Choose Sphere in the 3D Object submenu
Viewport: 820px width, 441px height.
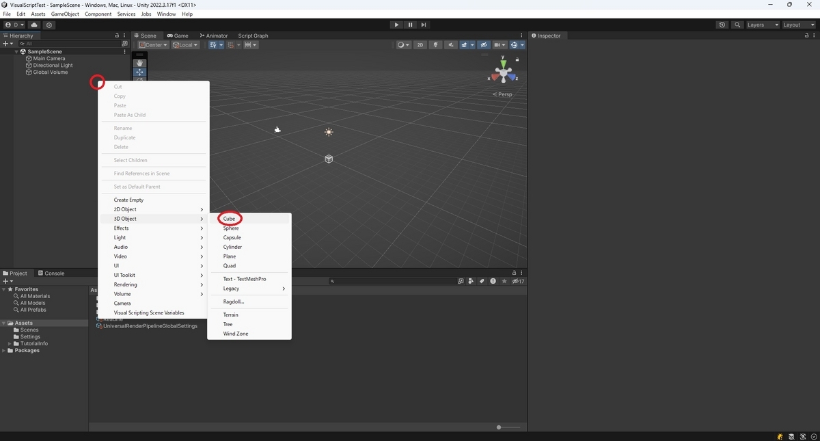(x=249, y=228)
